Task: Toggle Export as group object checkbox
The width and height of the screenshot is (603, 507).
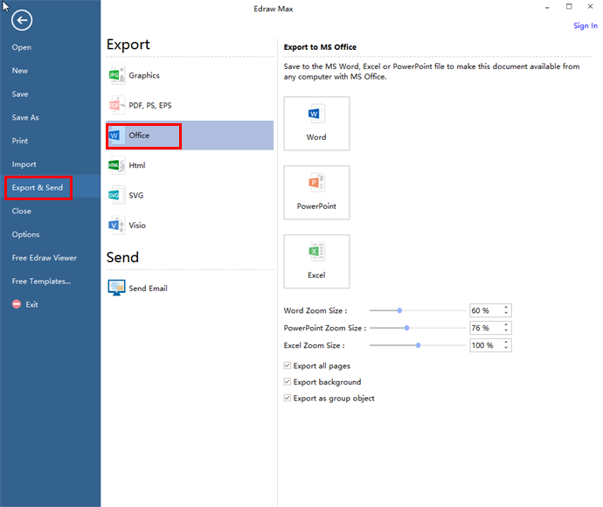Action: pyautogui.click(x=288, y=398)
